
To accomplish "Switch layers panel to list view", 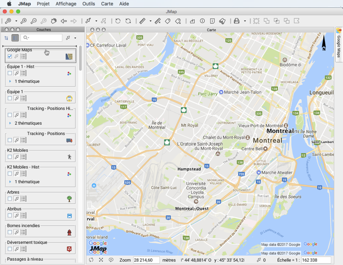I will [15, 38].
